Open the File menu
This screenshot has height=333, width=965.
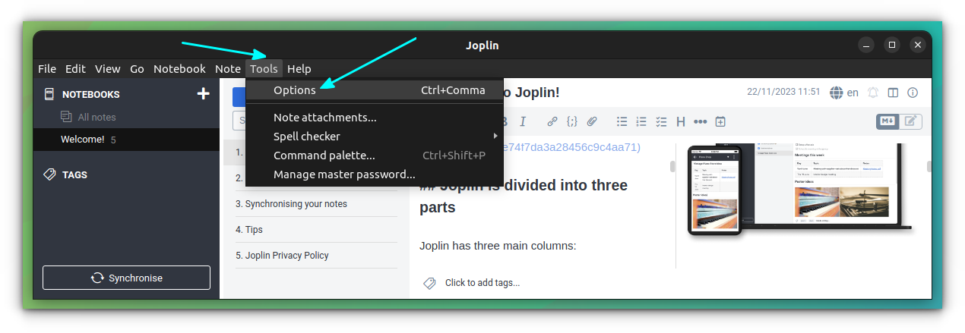(47, 68)
